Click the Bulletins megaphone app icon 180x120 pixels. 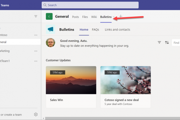50,30
